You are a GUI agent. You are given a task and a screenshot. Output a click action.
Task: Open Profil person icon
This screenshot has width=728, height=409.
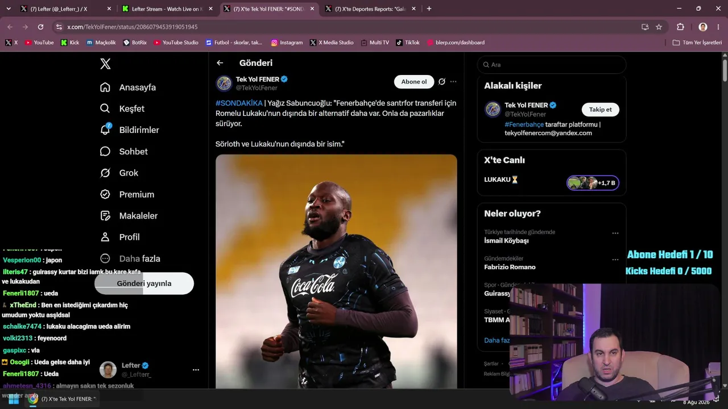pyautogui.click(x=105, y=237)
